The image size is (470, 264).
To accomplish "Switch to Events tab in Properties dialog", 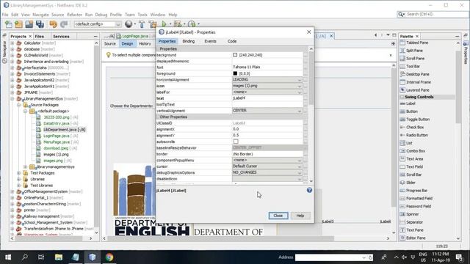I will click(211, 41).
